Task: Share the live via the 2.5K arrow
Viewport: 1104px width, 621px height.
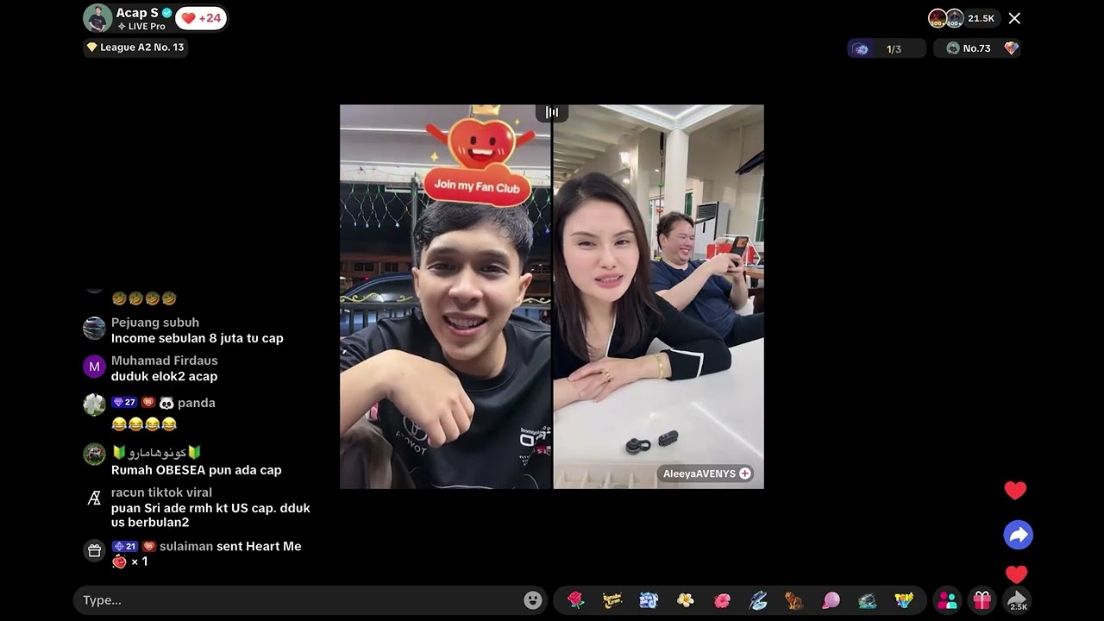Action: pos(1018,600)
